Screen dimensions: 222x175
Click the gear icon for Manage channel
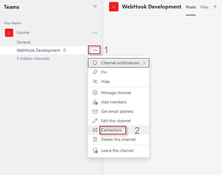pos(95,93)
